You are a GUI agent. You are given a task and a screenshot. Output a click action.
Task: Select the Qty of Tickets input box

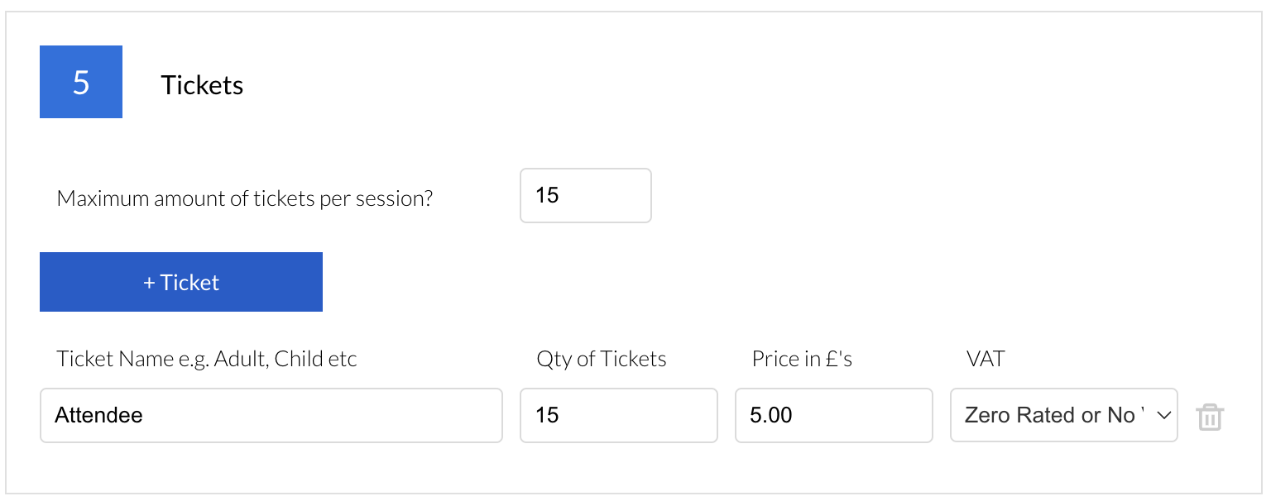click(x=618, y=415)
